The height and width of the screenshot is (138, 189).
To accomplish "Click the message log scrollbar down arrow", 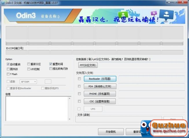I will pyautogui.click(x=70, y=119).
